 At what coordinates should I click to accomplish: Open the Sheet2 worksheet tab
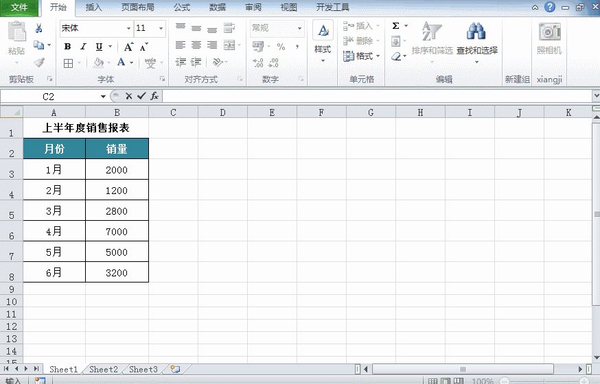pyautogui.click(x=104, y=369)
